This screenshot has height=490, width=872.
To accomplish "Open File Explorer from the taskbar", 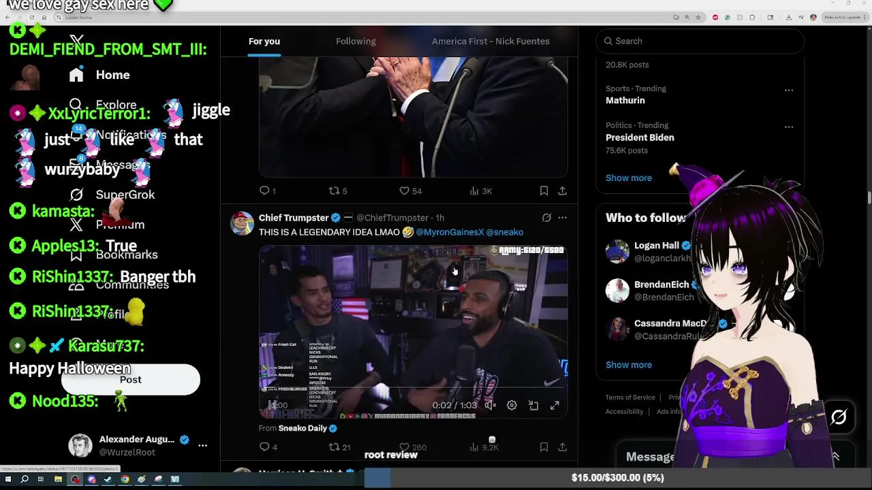I will pyautogui.click(x=58, y=479).
